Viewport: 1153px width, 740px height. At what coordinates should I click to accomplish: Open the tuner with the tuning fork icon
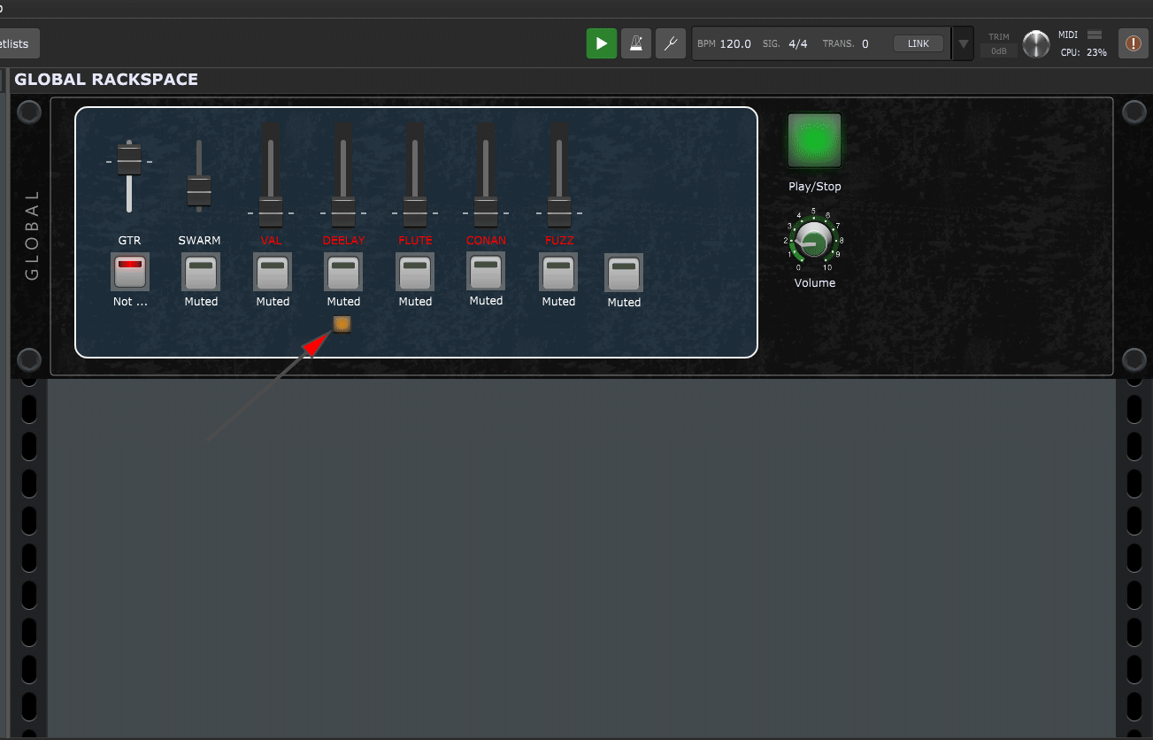pyautogui.click(x=670, y=42)
